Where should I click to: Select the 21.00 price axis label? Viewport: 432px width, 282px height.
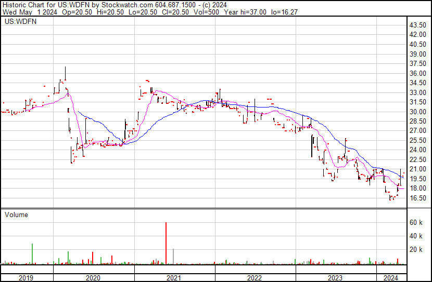tap(417, 169)
